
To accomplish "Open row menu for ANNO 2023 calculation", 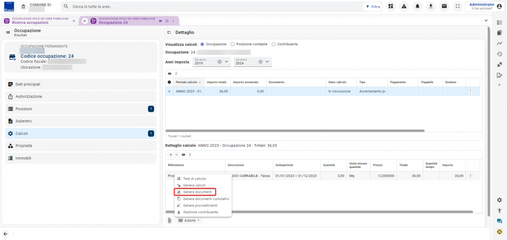I will point(470,91).
